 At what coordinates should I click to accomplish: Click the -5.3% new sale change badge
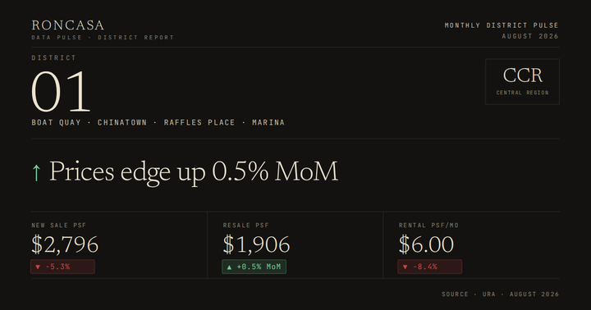[62, 267]
